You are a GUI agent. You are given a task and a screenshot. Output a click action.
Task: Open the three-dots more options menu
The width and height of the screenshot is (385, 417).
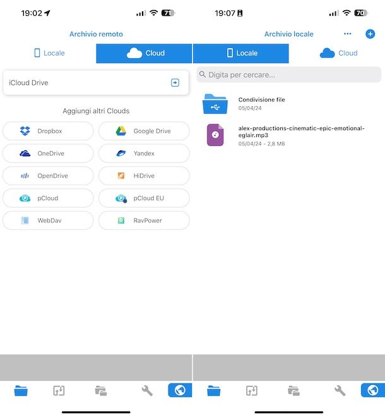[348, 33]
